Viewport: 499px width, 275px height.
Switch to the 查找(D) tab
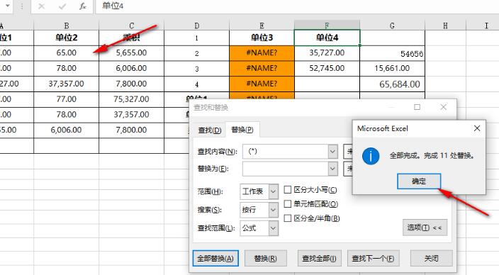click(x=209, y=130)
